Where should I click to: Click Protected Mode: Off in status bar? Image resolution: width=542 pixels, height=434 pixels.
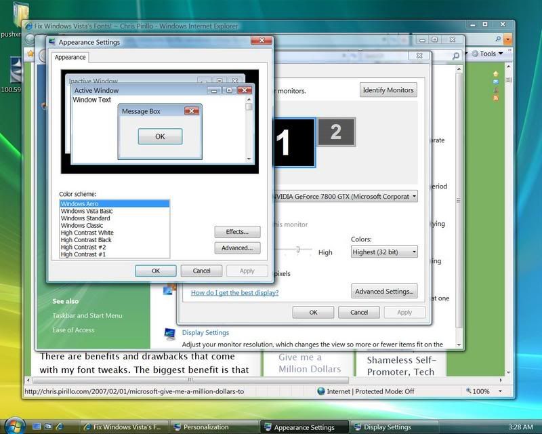[x=385, y=391]
